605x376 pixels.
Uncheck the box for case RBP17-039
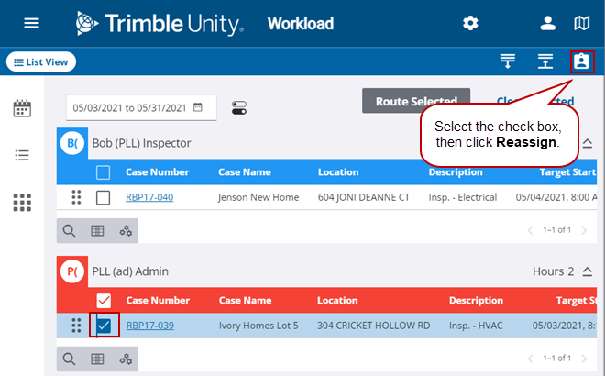[x=104, y=326]
